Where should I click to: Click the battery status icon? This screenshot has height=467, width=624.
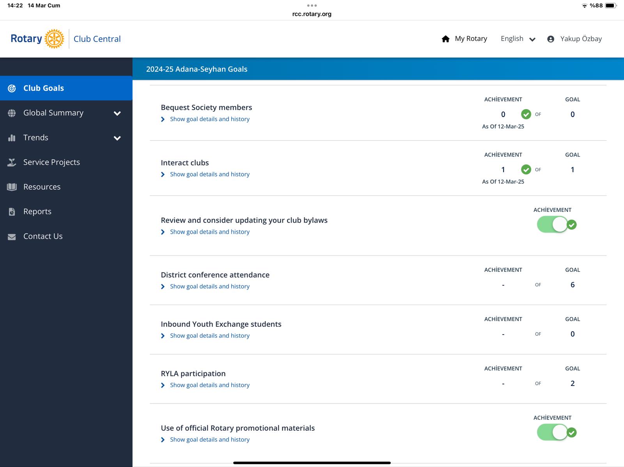point(611,5)
